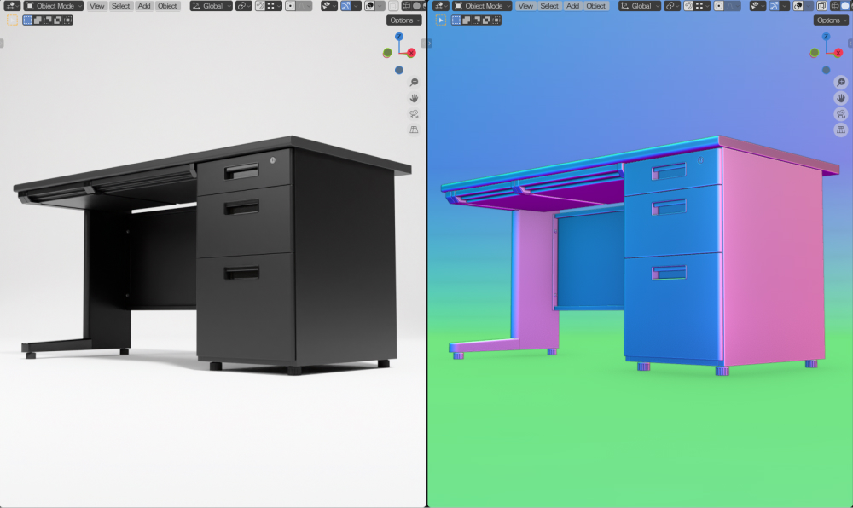Click the pan hand icon in left viewport
853x508 pixels.
pos(414,98)
